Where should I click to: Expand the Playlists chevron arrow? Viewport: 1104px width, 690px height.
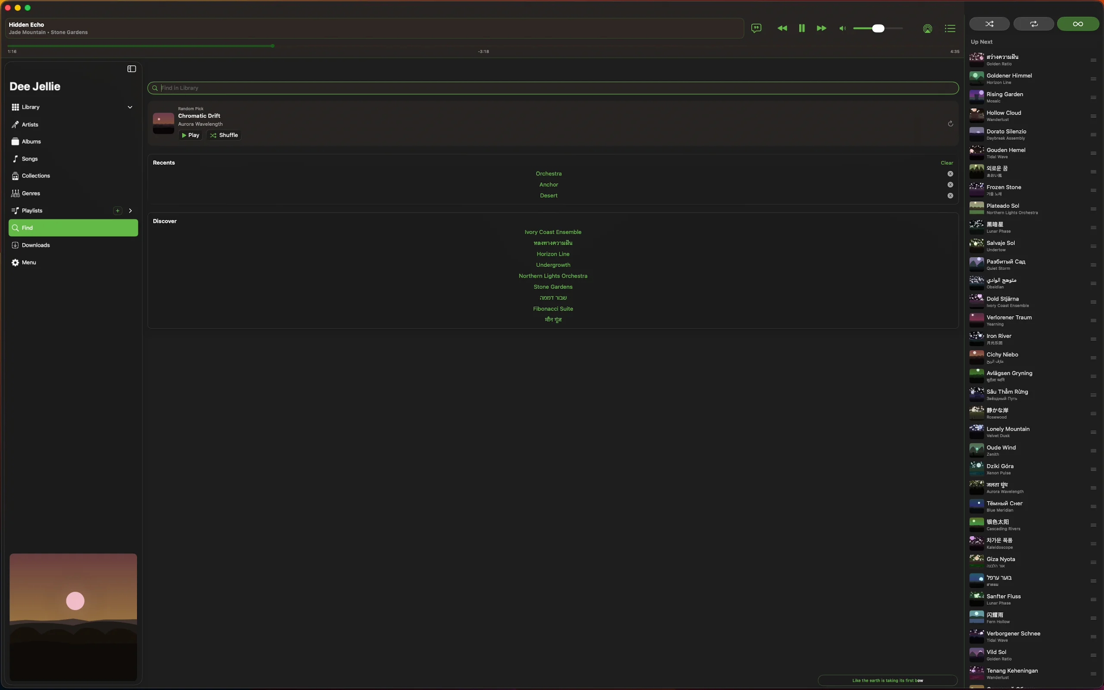131,211
